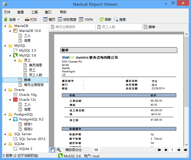Collapse the PostgreSQL 9.2 connection
This screenshot has width=191, height=160.
[x=10, y=119]
